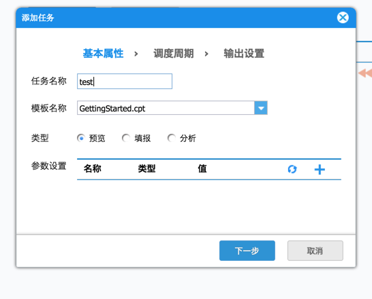Viewport: 372px width, 299px height.
Task: Focus the 任务名称 input field
Action: [x=125, y=82]
